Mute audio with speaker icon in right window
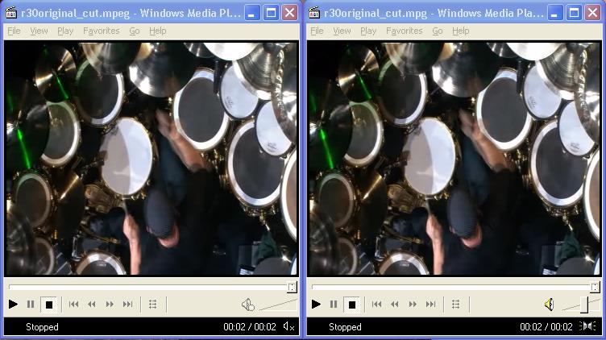The image size is (606, 340). [x=550, y=305]
